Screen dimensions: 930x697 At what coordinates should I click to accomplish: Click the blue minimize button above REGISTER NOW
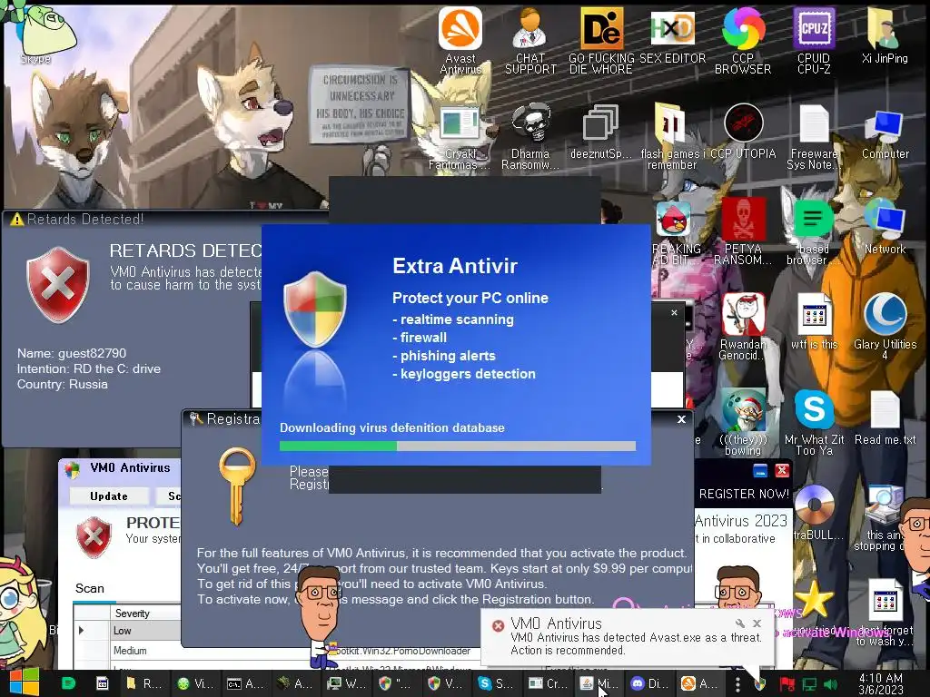coord(760,471)
